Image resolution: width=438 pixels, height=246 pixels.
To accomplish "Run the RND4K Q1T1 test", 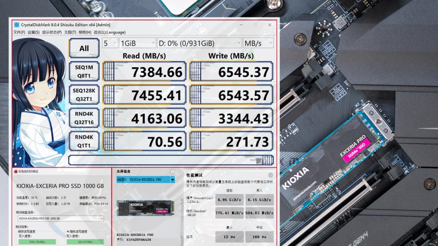I will [84, 141].
